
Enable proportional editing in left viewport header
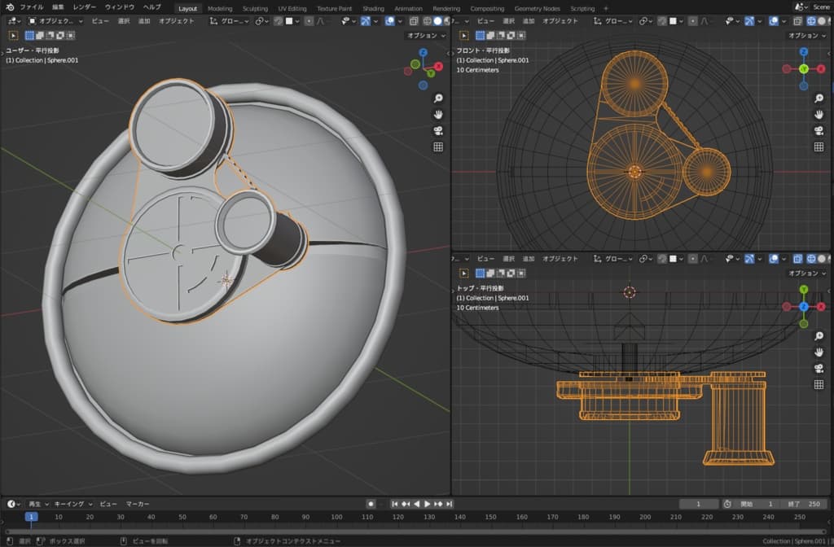309,21
